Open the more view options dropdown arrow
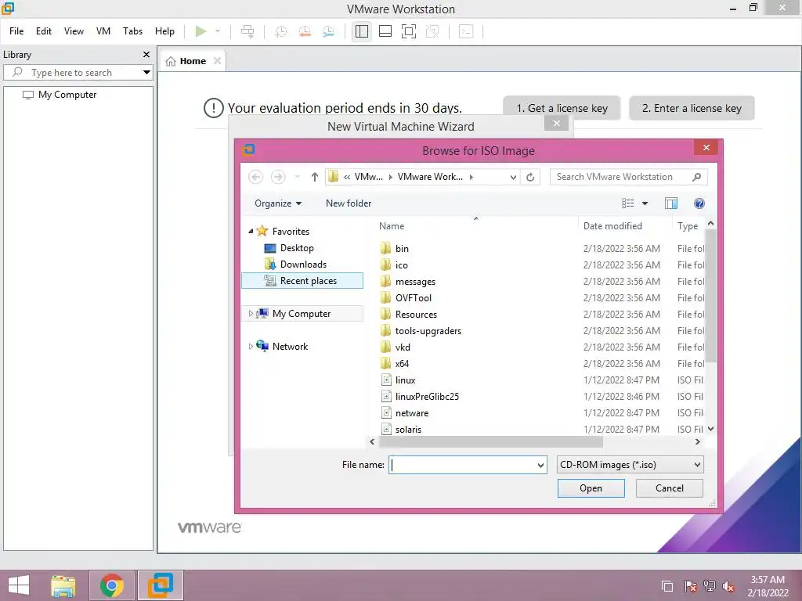Image resolution: width=802 pixels, height=601 pixels. 645,203
